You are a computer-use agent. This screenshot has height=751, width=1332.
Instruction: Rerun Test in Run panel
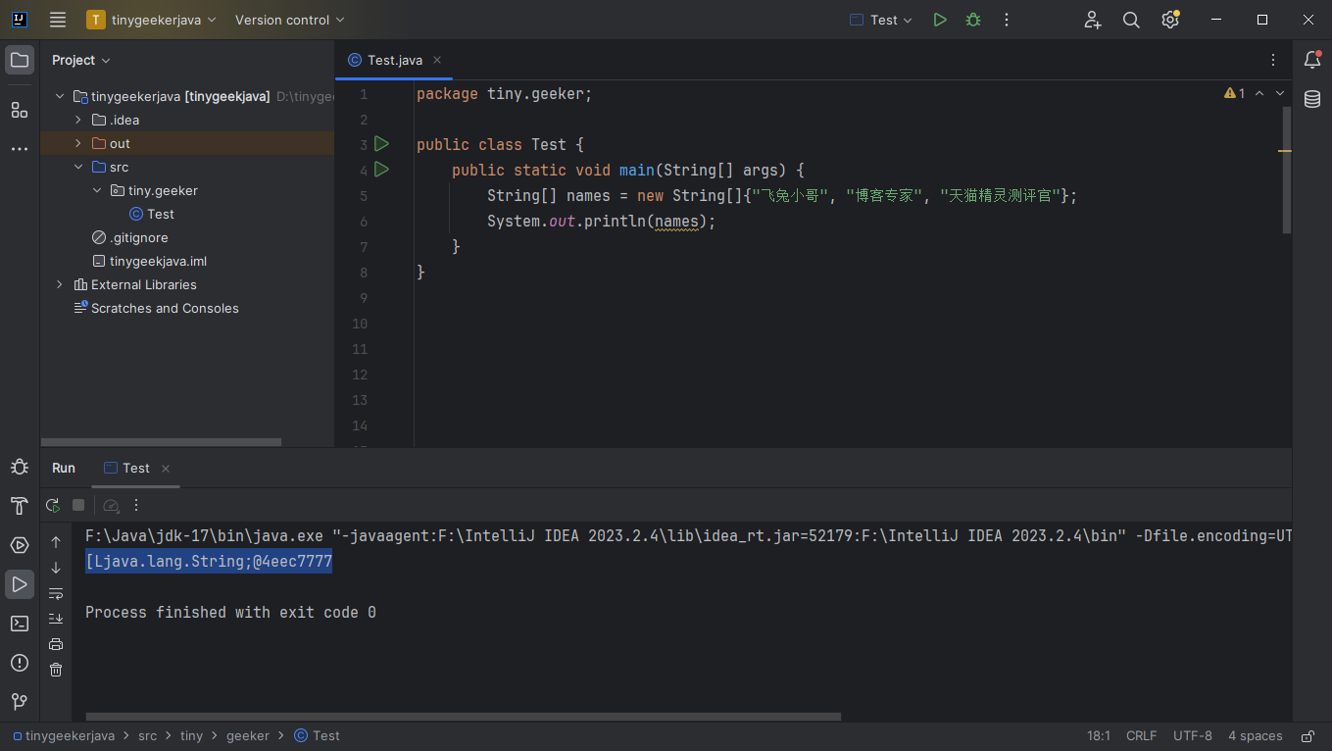tap(53, 505)
